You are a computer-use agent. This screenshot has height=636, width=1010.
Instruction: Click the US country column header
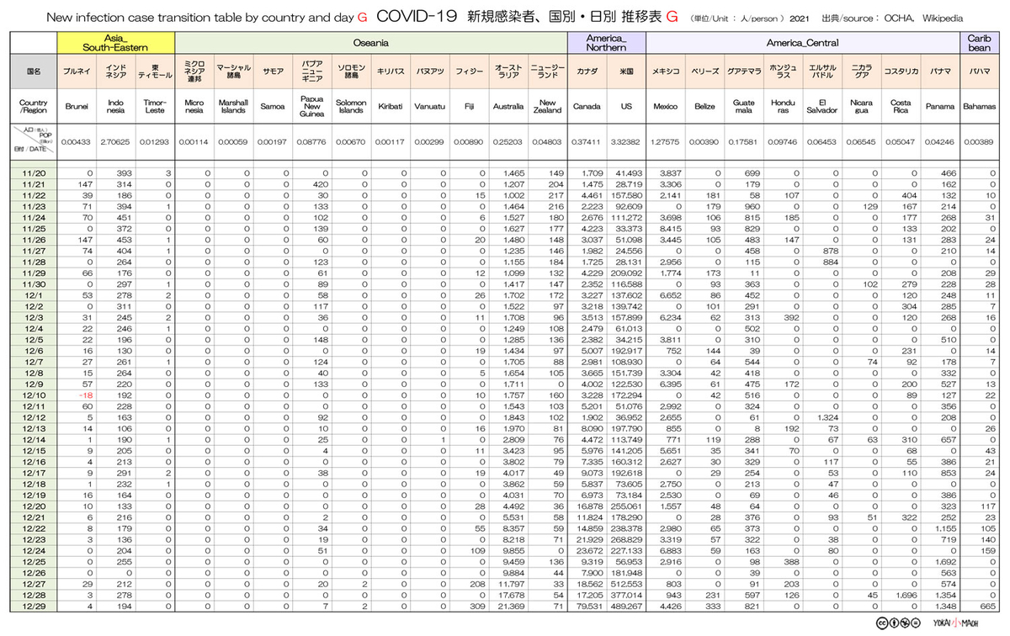[625, 107]
